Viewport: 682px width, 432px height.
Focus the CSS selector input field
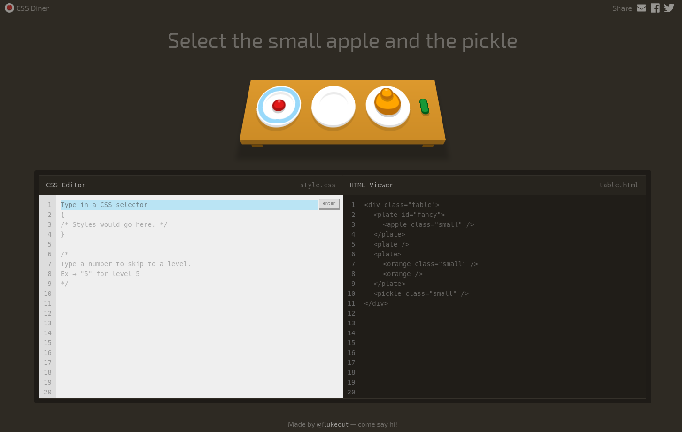coord(188,205)
